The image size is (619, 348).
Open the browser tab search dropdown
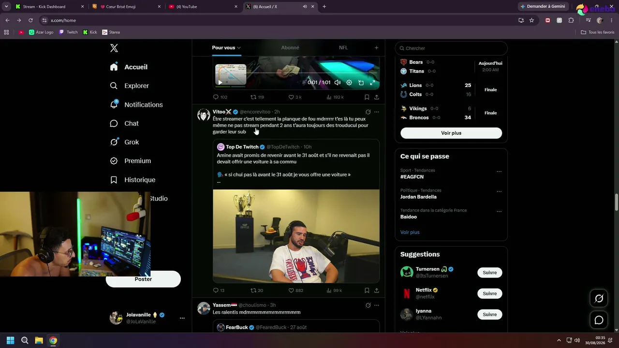point(6,7)
